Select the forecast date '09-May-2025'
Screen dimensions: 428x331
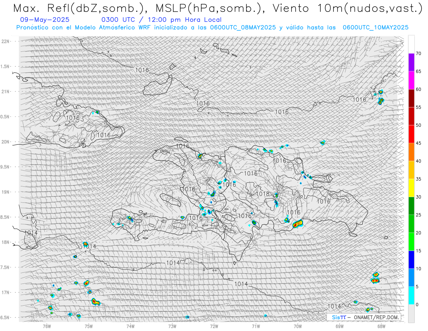(45, 20)
